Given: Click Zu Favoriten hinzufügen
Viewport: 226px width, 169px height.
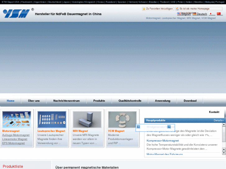Looking at the screenshot, I should (x=159, y=9).
